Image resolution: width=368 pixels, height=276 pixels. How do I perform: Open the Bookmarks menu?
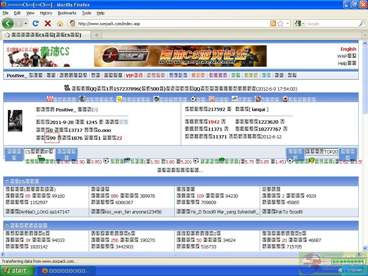click(67, 13)
